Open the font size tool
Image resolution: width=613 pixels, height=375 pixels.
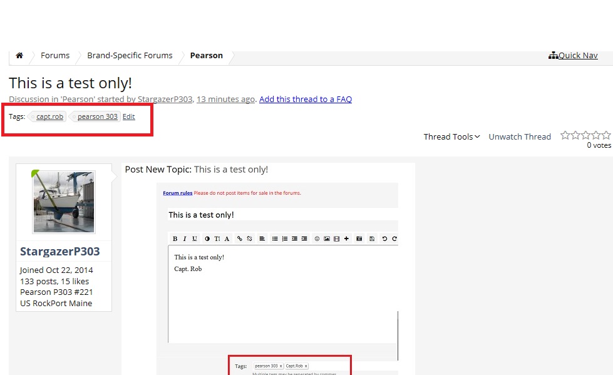coord(217,239)
